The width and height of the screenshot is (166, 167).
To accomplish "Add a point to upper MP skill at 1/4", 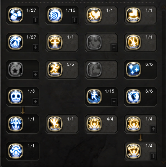I will pos(153,129).
